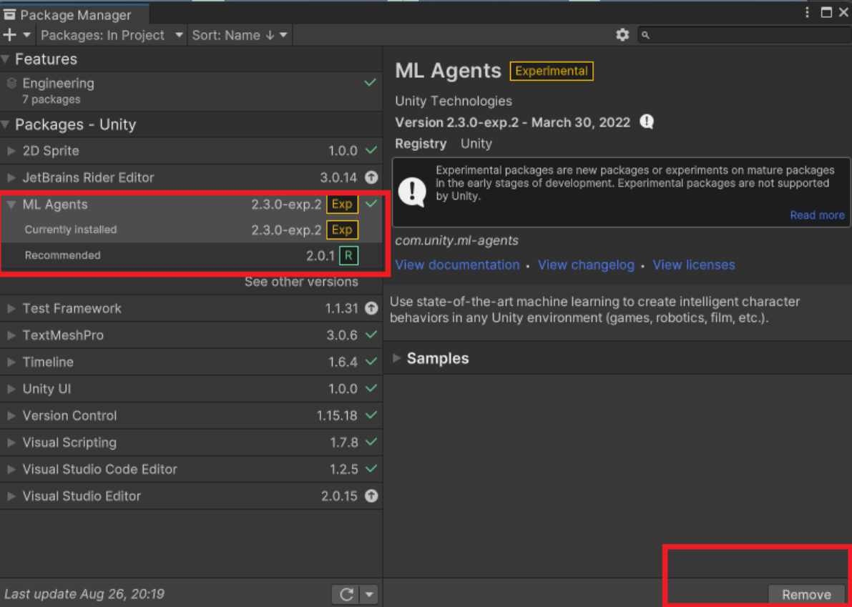852x607 pixels.
Task: Collapse the ML Agents package row
Action: coord(11,204)
